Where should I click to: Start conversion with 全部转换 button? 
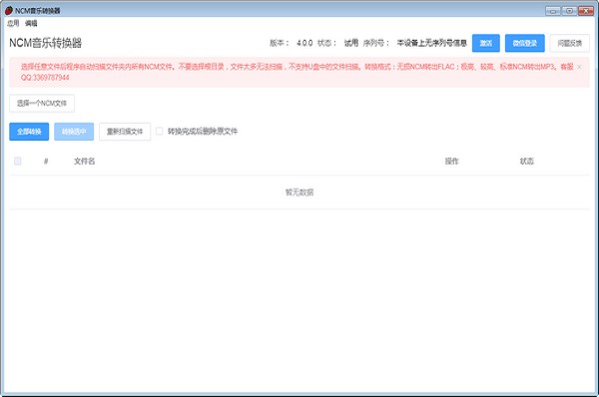[x=29, y=132]
